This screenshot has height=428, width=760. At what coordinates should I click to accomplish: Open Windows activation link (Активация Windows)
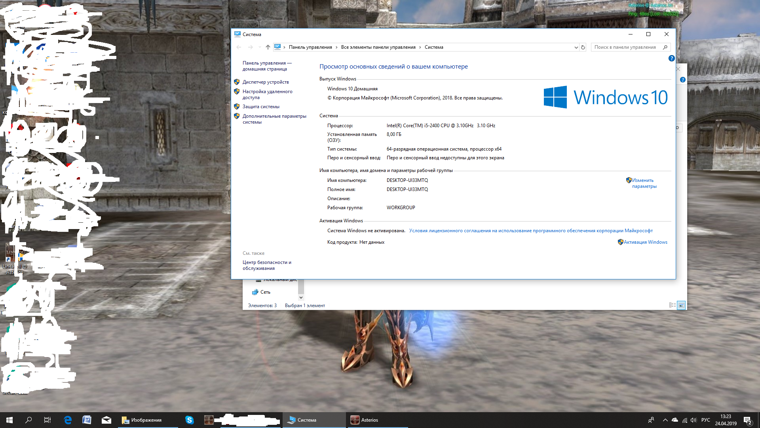click(646, 242)
